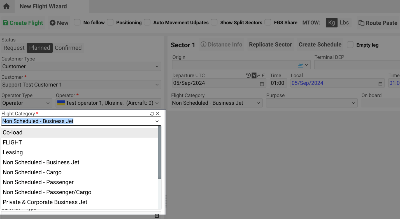The height and width of the screenshot is (219, 400).
Task: Click the Replicate Sector button
Action: click(x=270, y=44)
